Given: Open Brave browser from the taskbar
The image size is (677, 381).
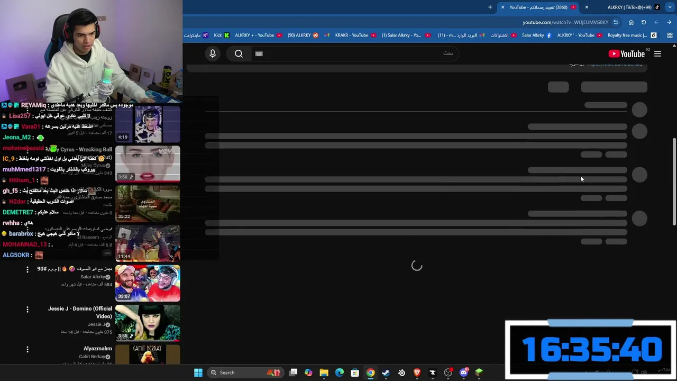Looking at the screenshot, I should (x=417, y=373).
